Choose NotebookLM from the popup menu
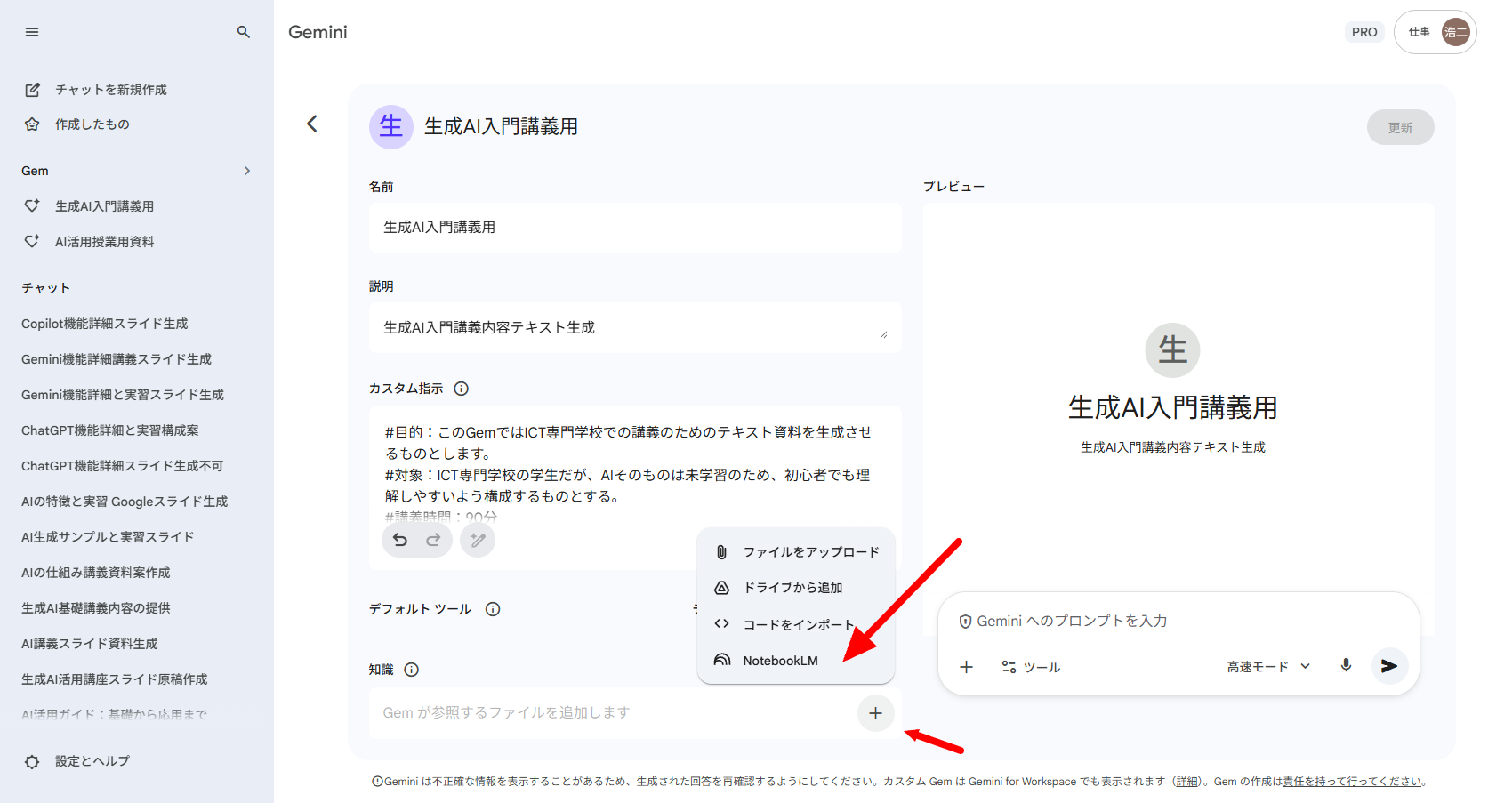This screenshot has width=1488, height=803. [x=779, y=661]
